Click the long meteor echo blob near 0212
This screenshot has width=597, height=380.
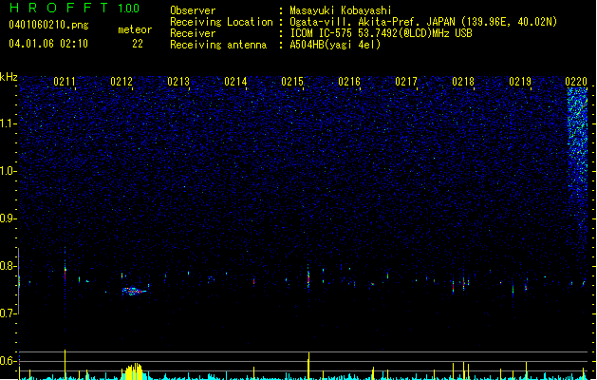pos(134,292)
